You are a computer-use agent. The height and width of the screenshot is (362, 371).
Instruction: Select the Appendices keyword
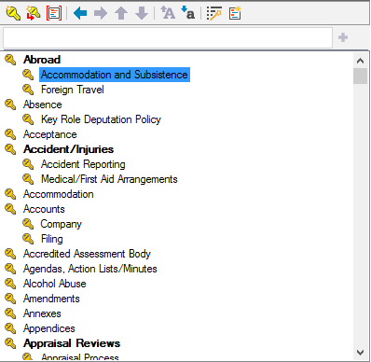click(49, 328)
